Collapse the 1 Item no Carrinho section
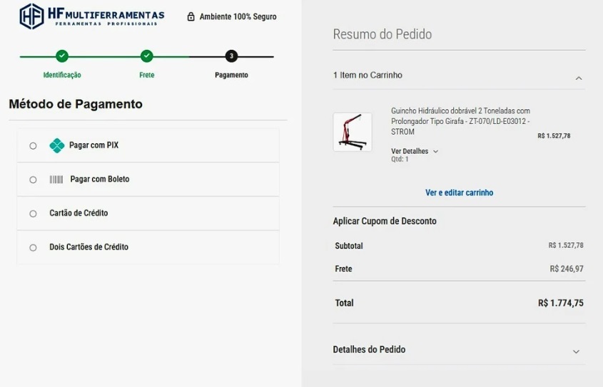Image resolution: width=603 pixels, height=387 pixels. [578, 78]
